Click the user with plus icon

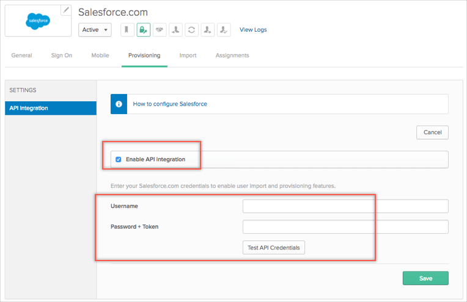pos(208,30)
